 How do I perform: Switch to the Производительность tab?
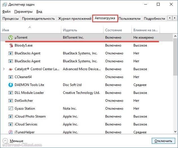38,19
